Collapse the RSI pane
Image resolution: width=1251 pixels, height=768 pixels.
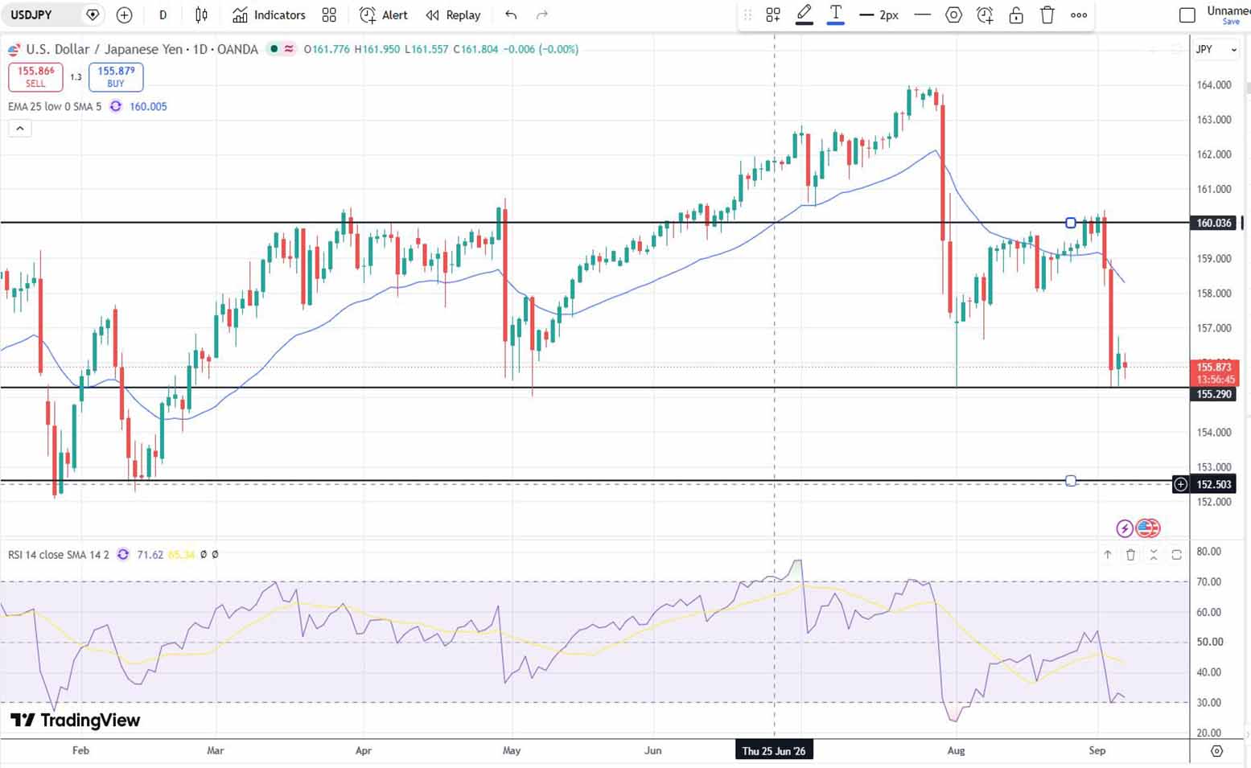tap(1154, 554)
